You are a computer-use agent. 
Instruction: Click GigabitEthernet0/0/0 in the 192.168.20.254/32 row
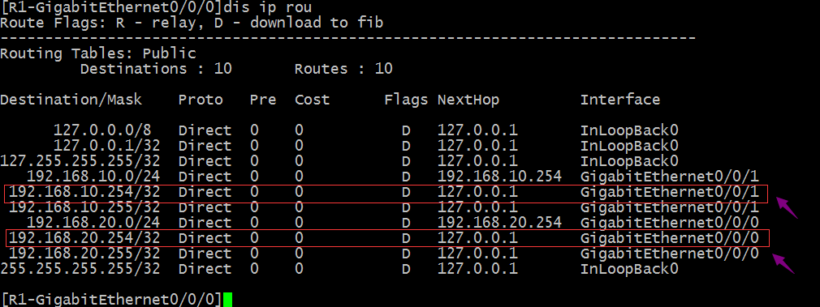pos(669,238)
